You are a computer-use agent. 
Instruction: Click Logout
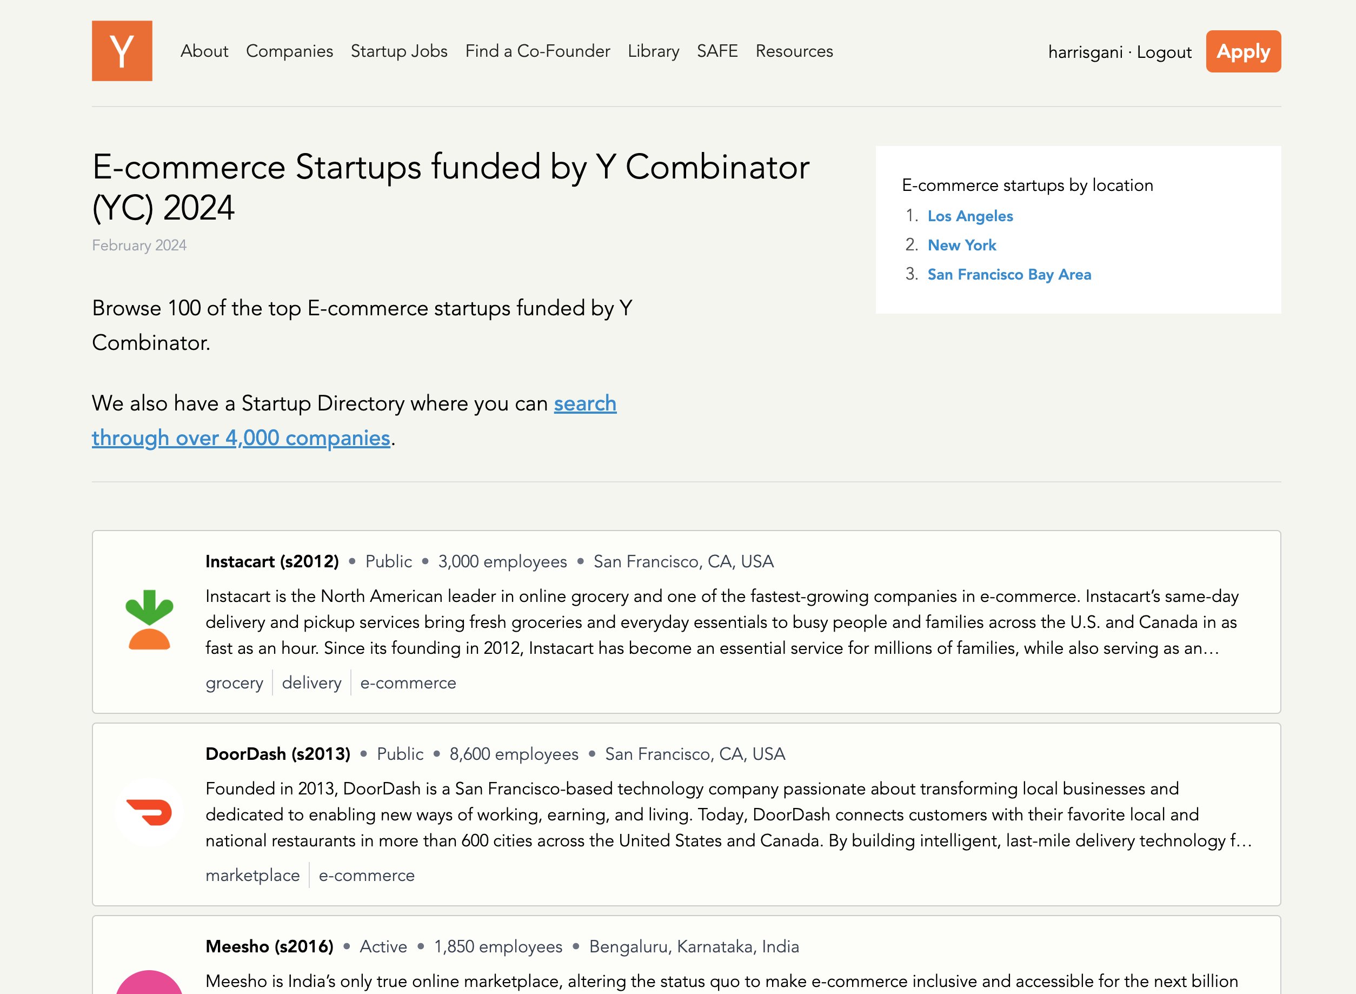pos(1164,52)
